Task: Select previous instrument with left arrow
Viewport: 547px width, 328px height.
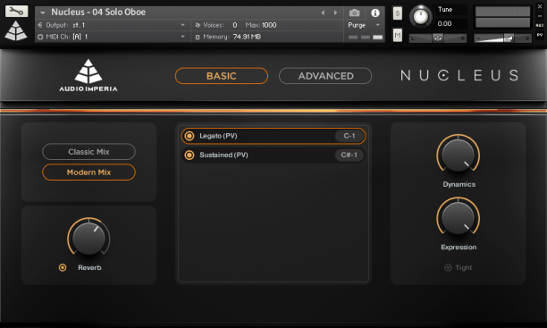Action: point(323,13)
